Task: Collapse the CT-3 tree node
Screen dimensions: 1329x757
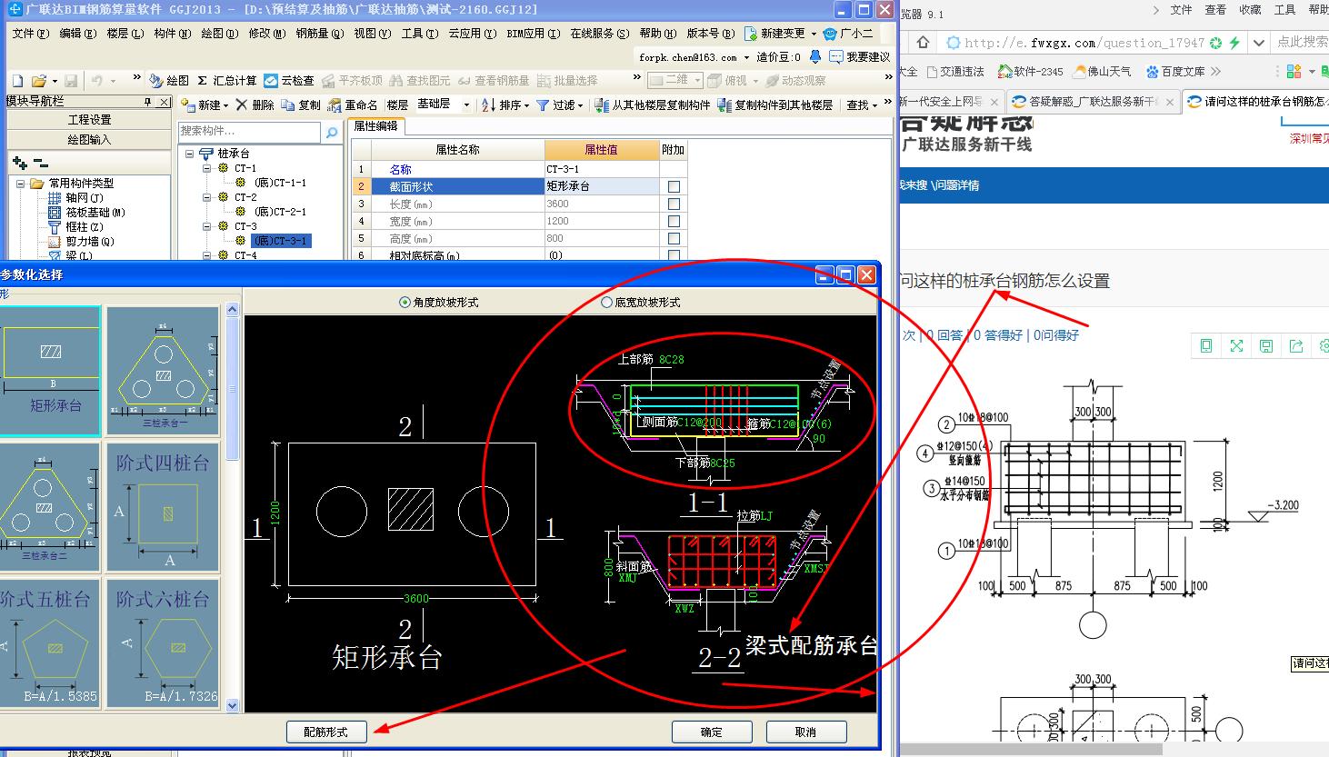Action: tap(207, 226)
